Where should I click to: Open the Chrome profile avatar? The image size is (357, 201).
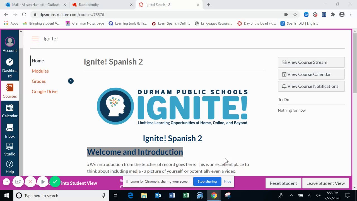click(342, 15)
